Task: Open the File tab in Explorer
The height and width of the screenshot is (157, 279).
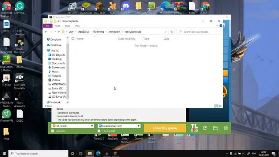Action: click(x=48, y=26)
